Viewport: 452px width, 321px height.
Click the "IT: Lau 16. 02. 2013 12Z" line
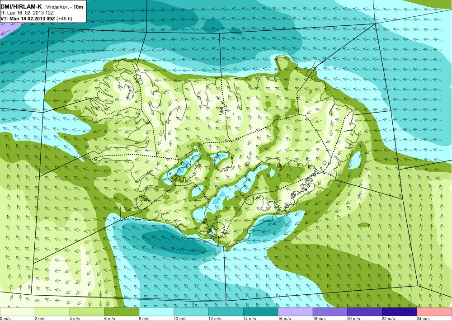27,13
